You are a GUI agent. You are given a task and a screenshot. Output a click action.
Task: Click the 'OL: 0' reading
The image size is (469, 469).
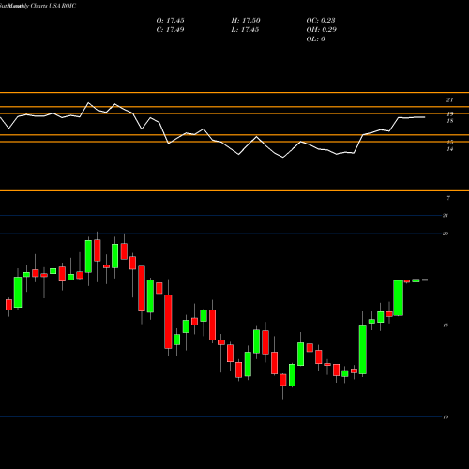coord(315,39)
